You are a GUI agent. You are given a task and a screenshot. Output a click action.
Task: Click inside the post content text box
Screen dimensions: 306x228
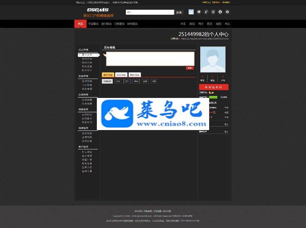pyautogui.click(x=150, y=59)
